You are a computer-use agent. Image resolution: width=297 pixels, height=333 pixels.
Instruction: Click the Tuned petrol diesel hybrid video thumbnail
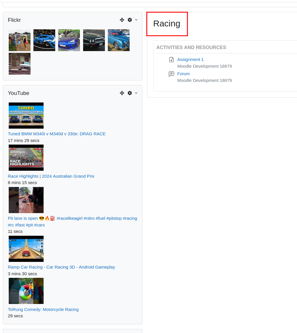point(26,116)
